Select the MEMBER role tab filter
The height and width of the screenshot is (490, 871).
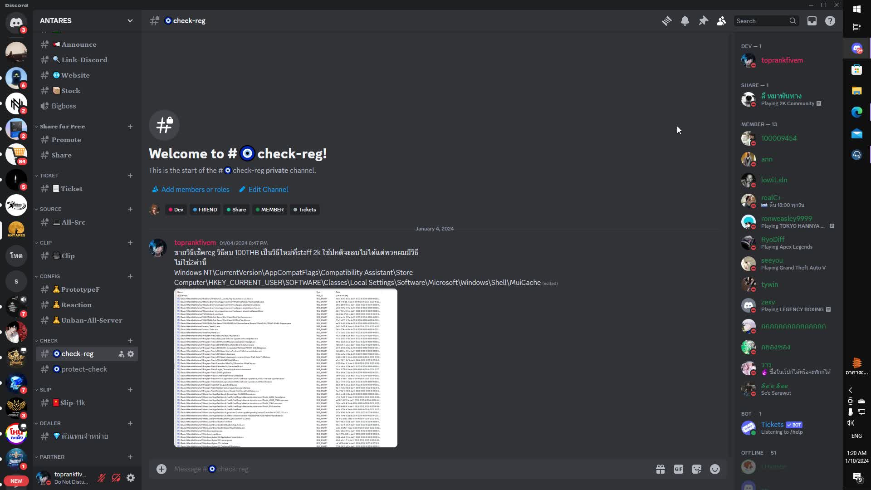270,210
